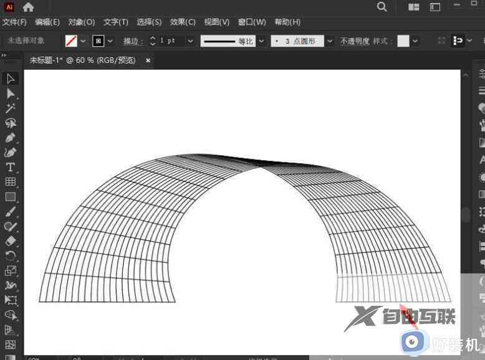Screen dimensions: 485x360
Task: Select the Selection tool arrow
Action: click(11, 79)
